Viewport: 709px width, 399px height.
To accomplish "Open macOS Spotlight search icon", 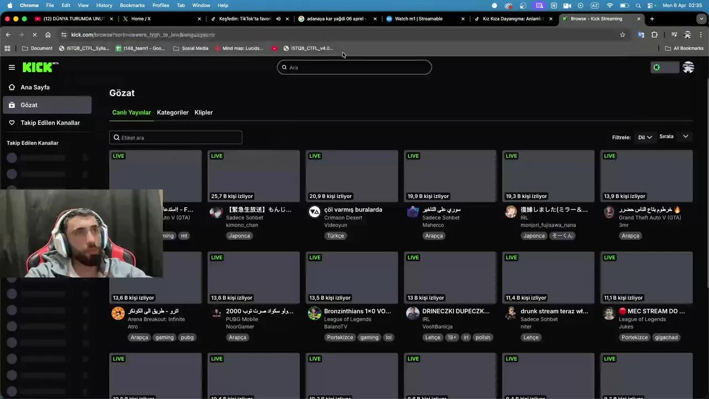I will [x=638, y=6].
